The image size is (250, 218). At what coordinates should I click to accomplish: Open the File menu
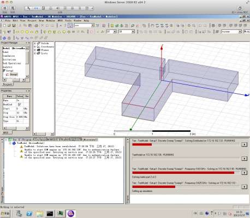coord(8,21)
